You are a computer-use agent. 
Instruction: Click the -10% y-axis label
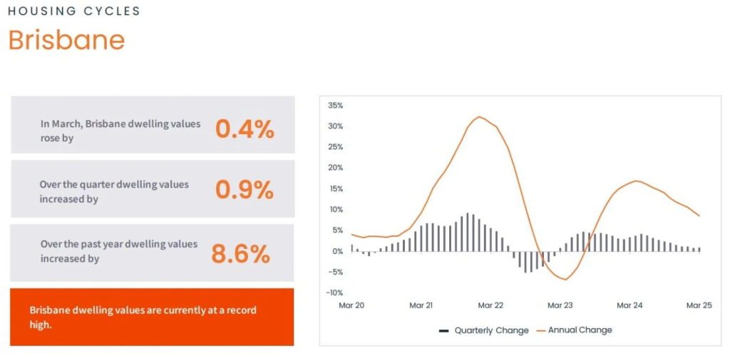(x=334, y=293)
